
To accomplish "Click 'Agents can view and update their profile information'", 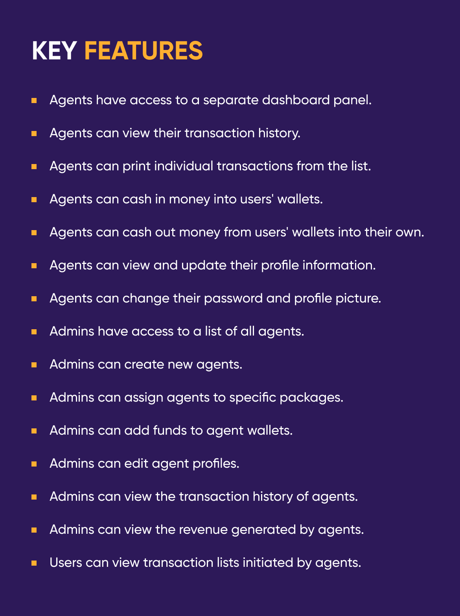I will pyautogui.click(x=213, y=266).
